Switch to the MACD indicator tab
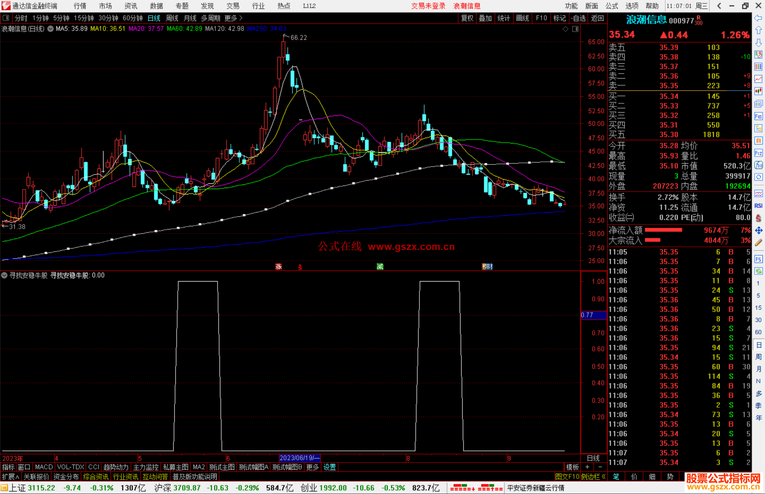The width and height of the screenshot is (765, 494). 44,467
